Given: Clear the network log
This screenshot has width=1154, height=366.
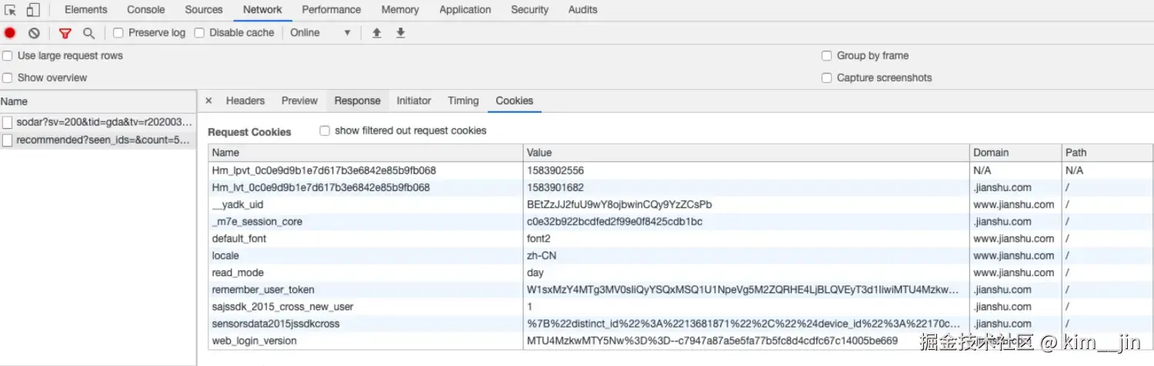Looking at the screenshot, I should 34,33.
